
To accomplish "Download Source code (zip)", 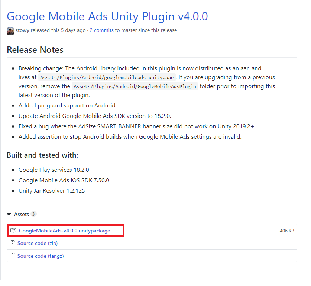I will coord(38,243).
